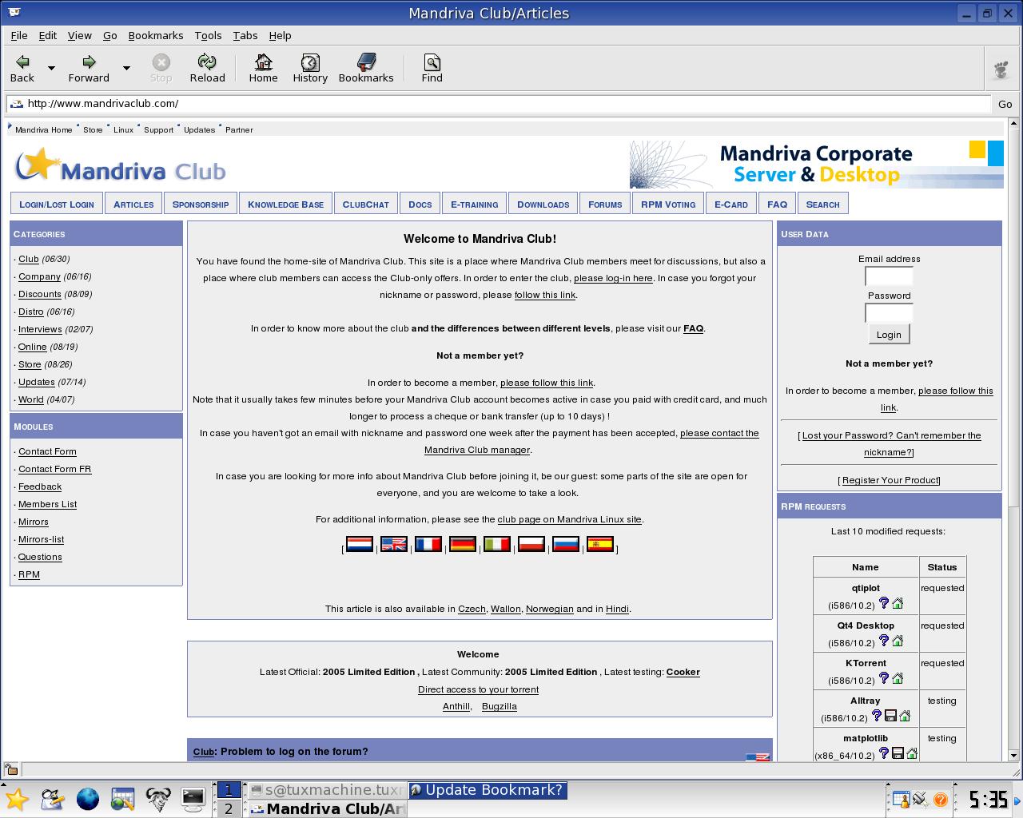Click the floppy disk icon for Alltray

(890, 716)
